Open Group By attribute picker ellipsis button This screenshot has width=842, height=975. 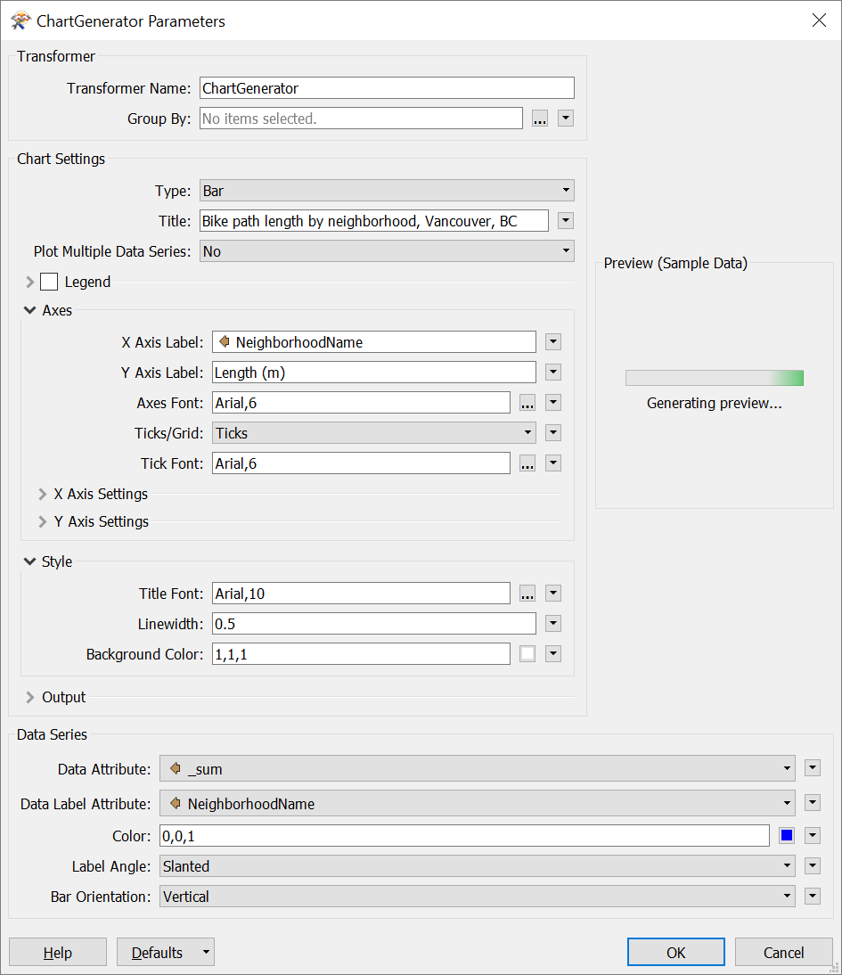(540, 119)
